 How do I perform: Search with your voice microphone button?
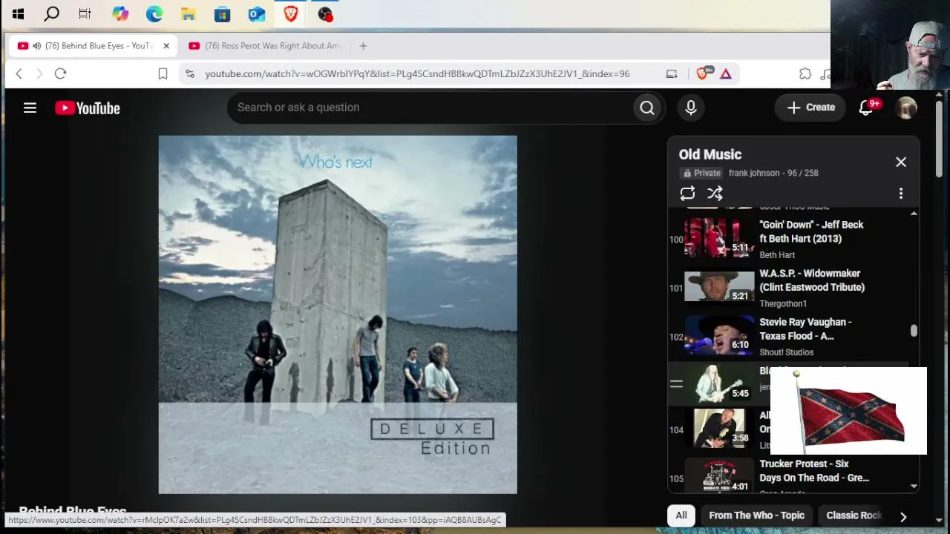(691, 108)
